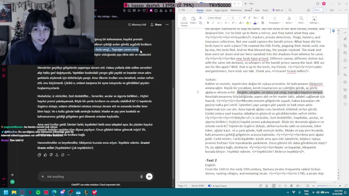Switch to the Insert tab
Viewport: 349px width, 196px height.
[209, 10]
